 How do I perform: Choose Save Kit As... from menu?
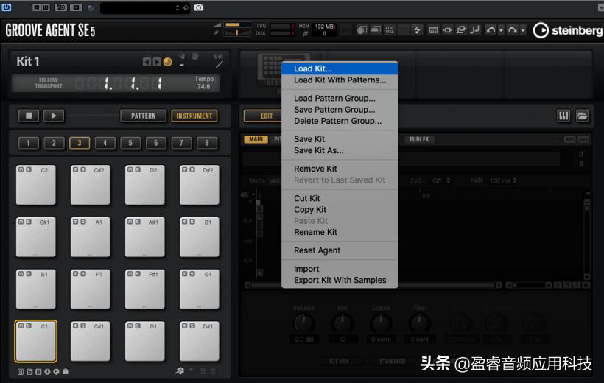click(340, 151)
